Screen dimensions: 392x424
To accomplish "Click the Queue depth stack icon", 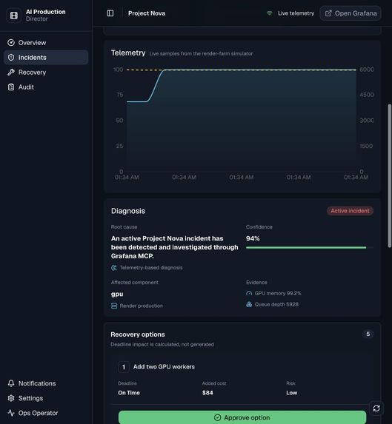I will pos(249,304).
